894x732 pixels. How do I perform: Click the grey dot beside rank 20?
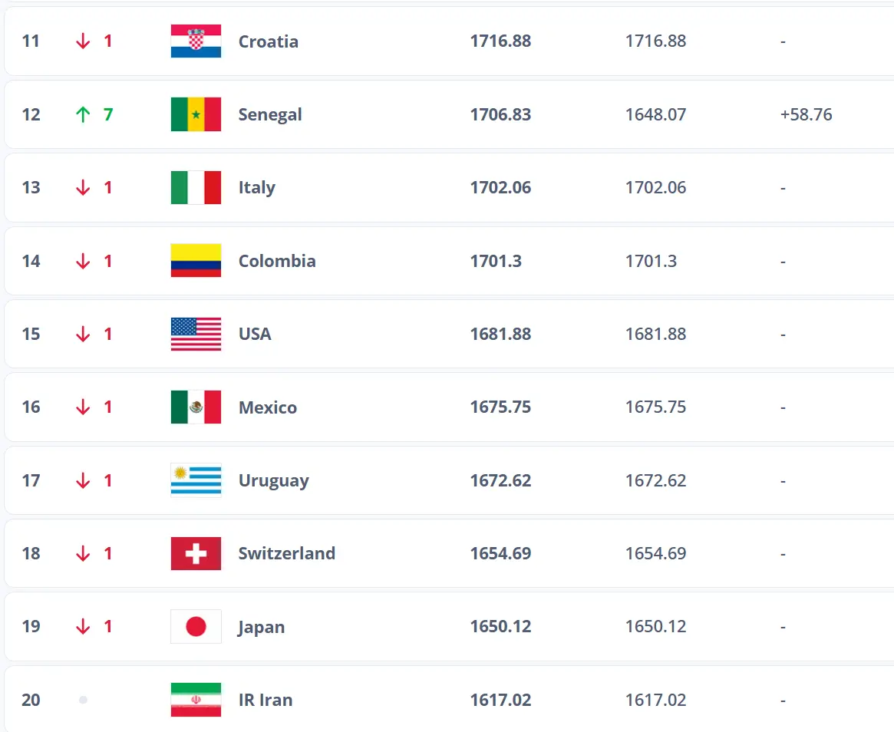pos(83,700)
